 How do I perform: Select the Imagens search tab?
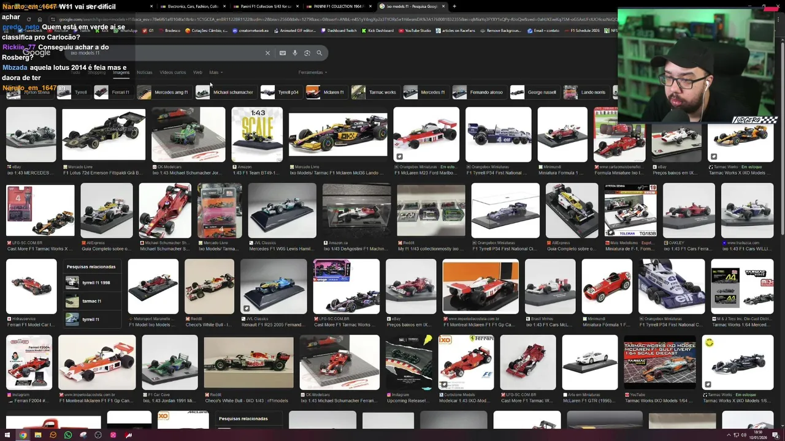121,72
